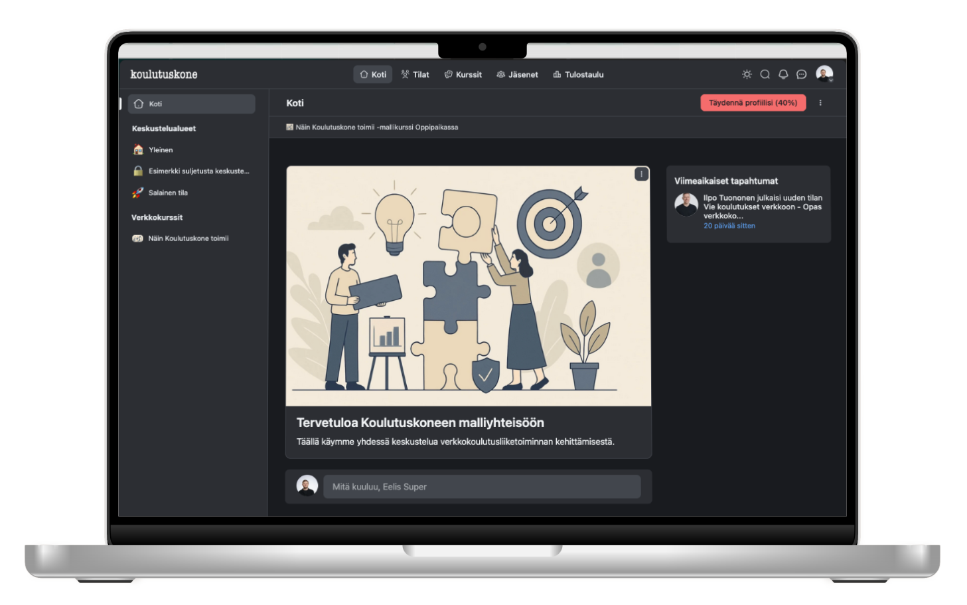Open the three-dot menu beside profile button

point(820,103)
